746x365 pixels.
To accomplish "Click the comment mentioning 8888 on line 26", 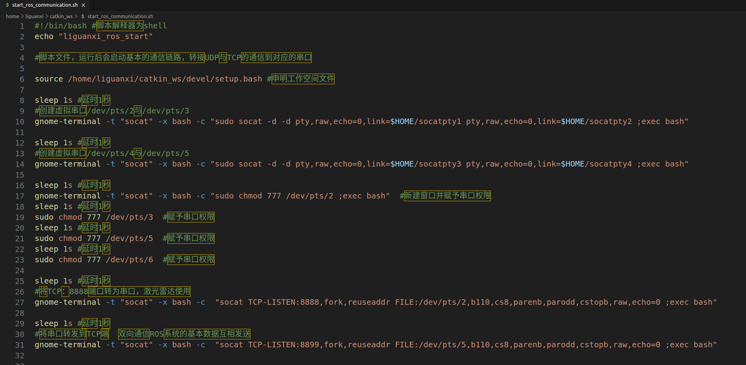I will [x=113, y=291].
